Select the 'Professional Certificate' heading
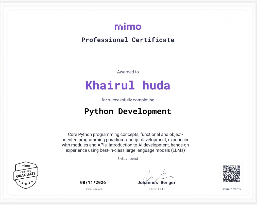This screenshot has height=205, width=257. (x=128, y=40)
